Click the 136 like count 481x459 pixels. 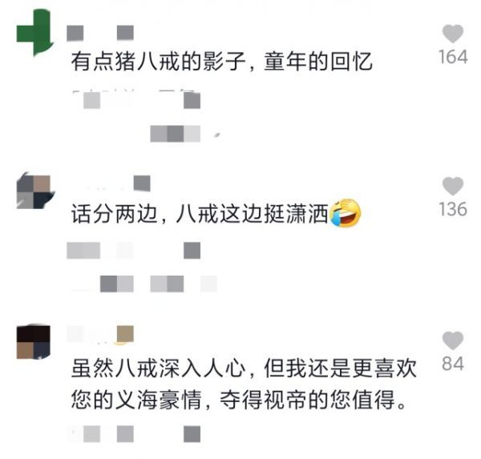coord(453,209)
